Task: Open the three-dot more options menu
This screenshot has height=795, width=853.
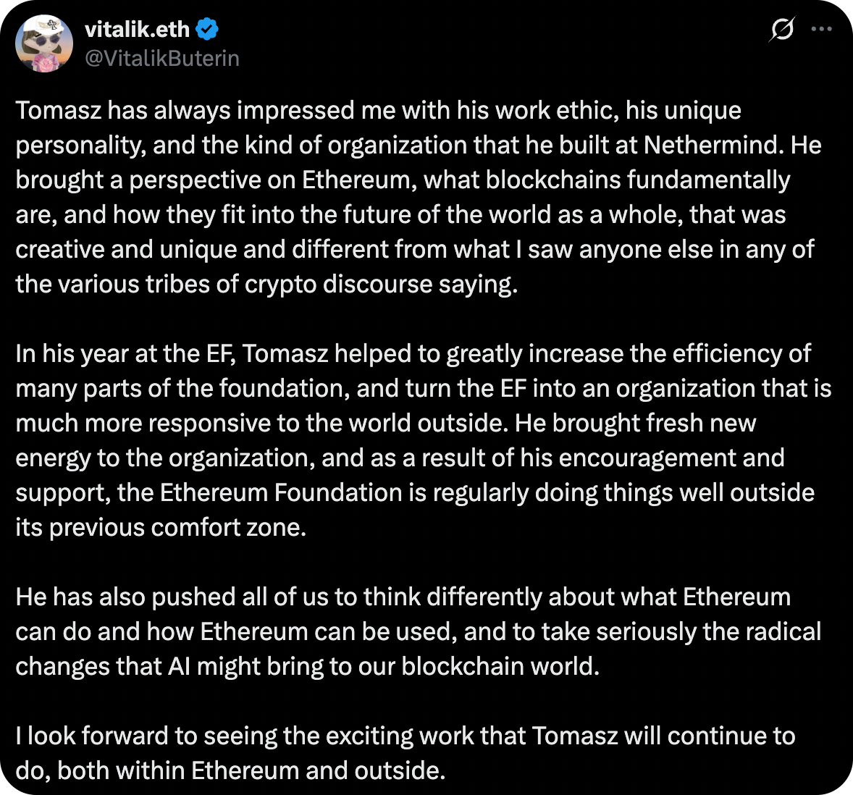Action: click(822, 30)
